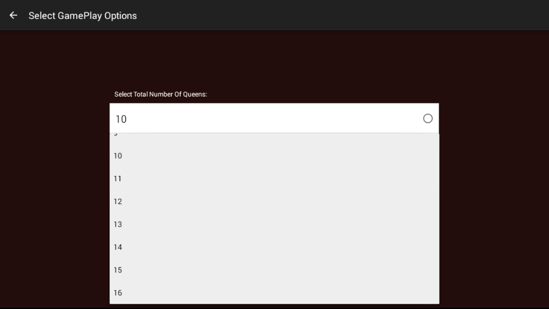The width and height of the screenshot is (549, 309).
Task: Collapse the Total Number Of Queens spinner
Action: click(x=274, y=119)
